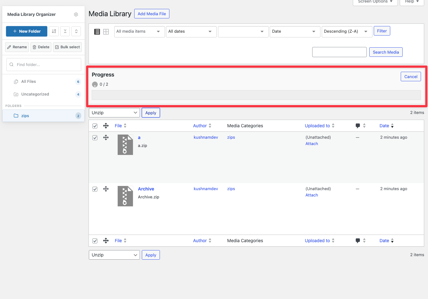
Task: Open Media Library Organizer settings gear
Action: coord(76,14)
